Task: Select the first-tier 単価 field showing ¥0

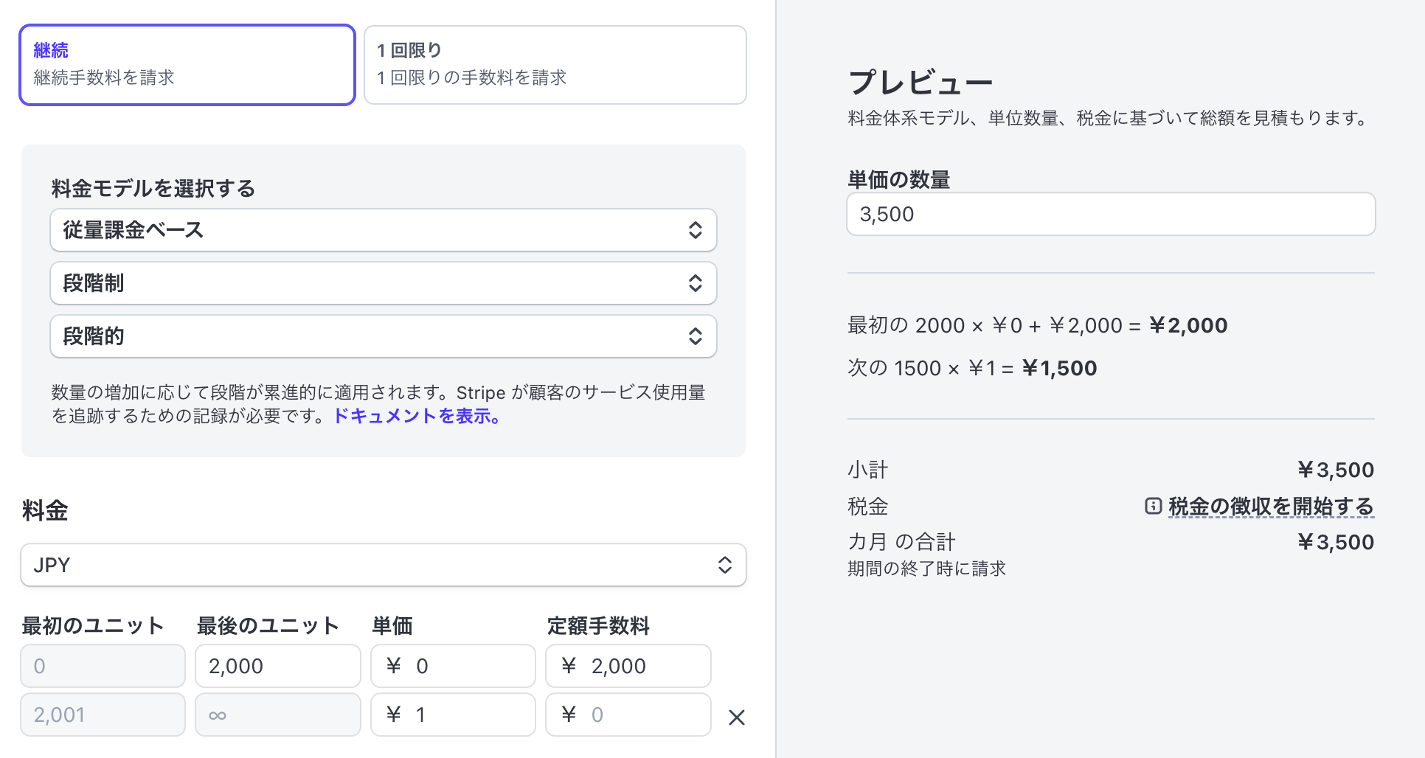Action: coord(453,666)
